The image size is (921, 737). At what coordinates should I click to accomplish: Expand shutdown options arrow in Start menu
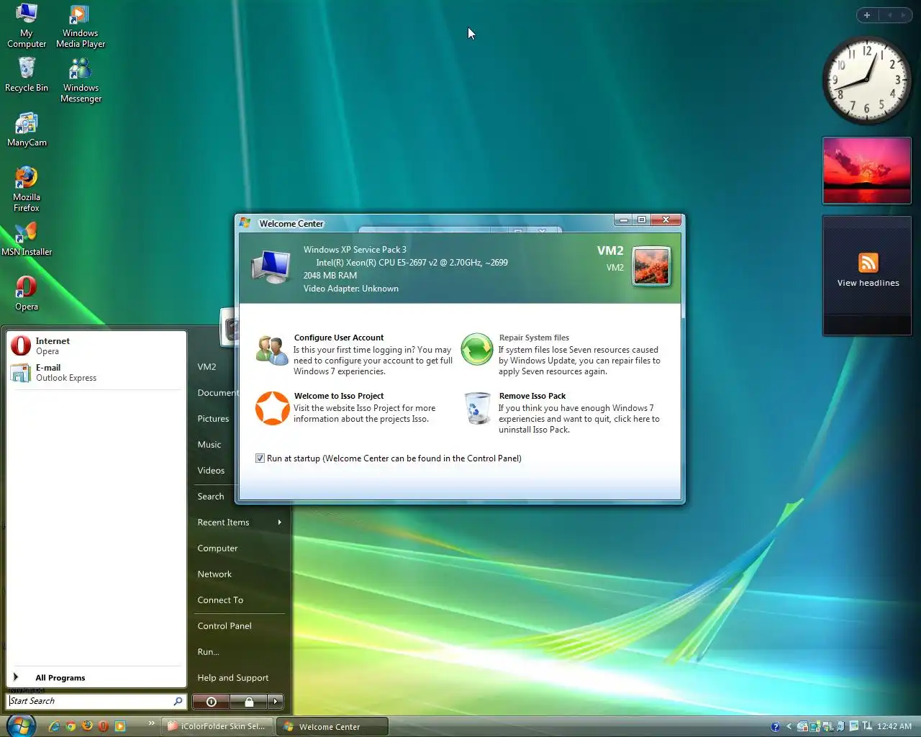click(x=276, y=701)
